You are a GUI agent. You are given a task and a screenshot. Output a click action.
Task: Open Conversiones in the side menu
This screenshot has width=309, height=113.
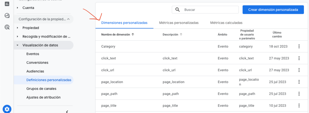pyautogui.click(x=37, y=63)
